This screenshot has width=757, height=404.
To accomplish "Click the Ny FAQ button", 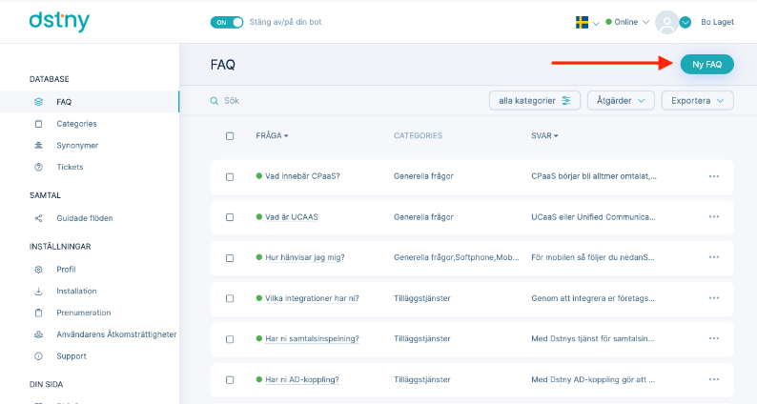I will tap(706, 64).
